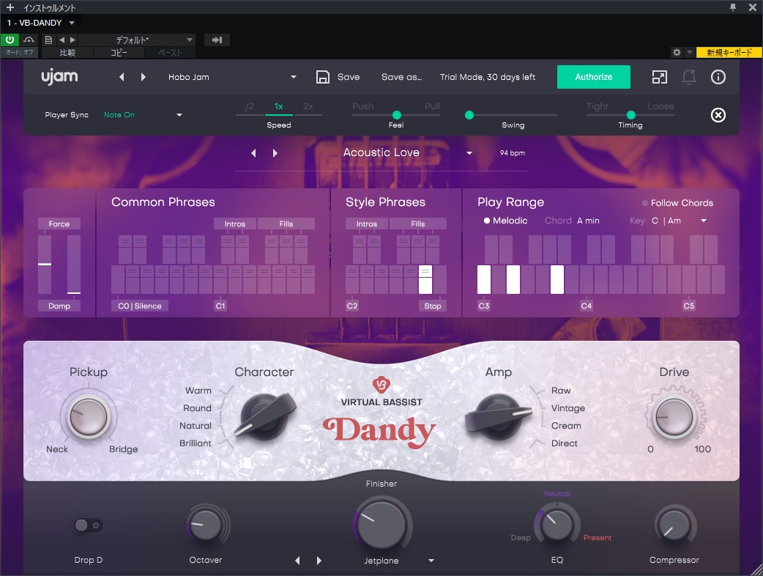Select Common Phrases Intros section

(x=234, y=224)
